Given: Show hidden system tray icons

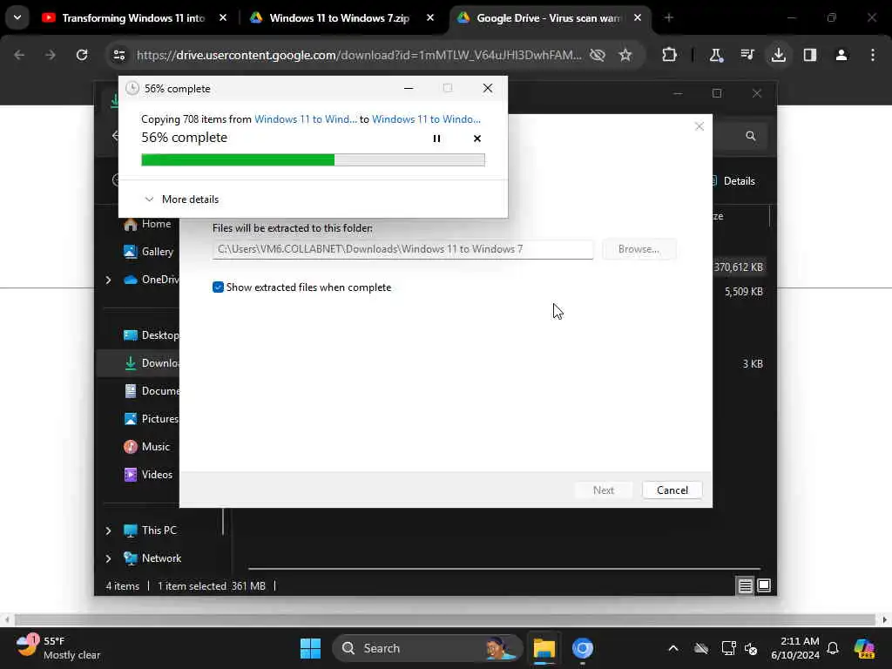Looking at the screenshot, I should (x=673, y=648).
